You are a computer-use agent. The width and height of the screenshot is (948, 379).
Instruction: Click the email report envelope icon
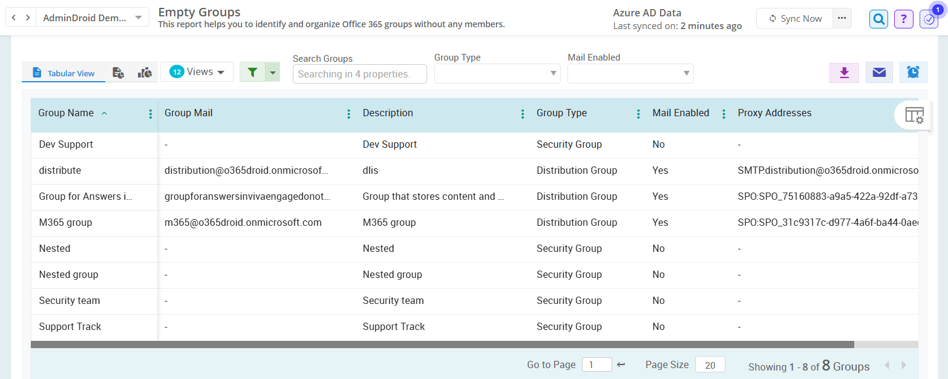(x=879, y=73)
